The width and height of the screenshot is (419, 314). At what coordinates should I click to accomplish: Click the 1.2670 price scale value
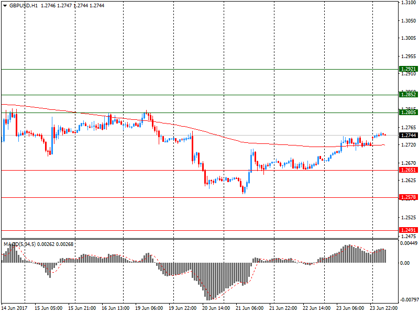pos(409,163)
